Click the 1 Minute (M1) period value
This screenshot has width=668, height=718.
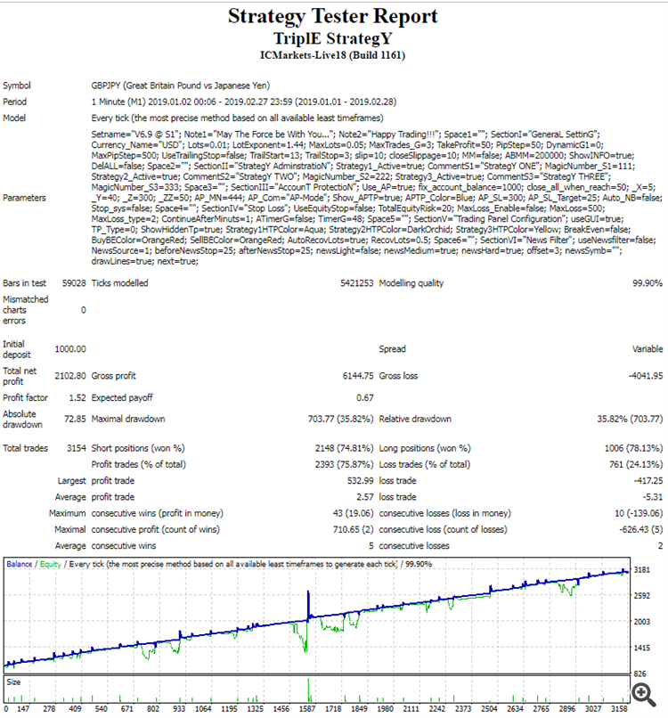243,102
